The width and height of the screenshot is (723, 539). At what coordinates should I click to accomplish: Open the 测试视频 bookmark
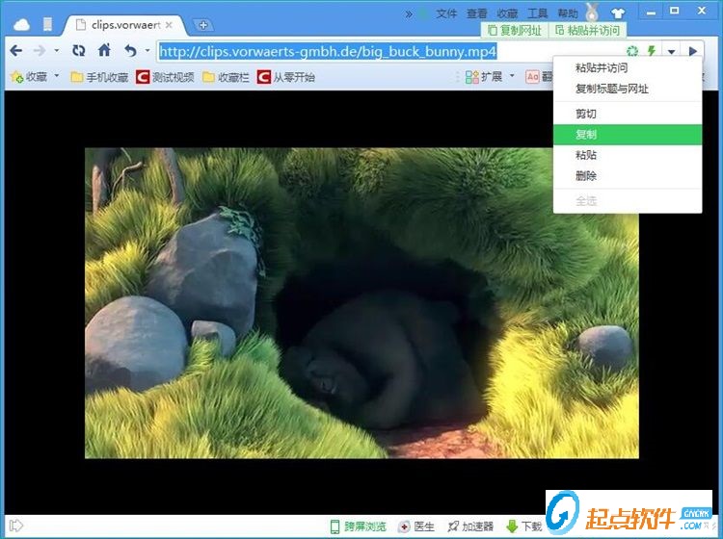[x=165, y=77]
